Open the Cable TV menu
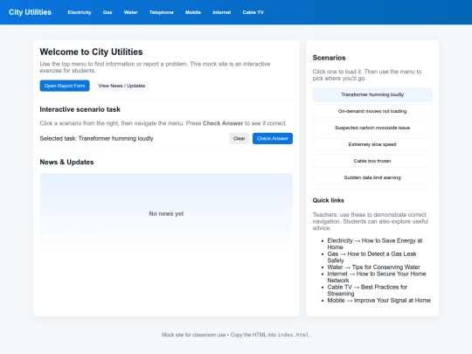The image size is (472, 354). coord(253,12)
